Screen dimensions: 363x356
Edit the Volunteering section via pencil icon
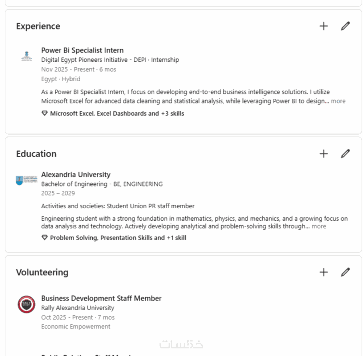click(x=345, y=272)
